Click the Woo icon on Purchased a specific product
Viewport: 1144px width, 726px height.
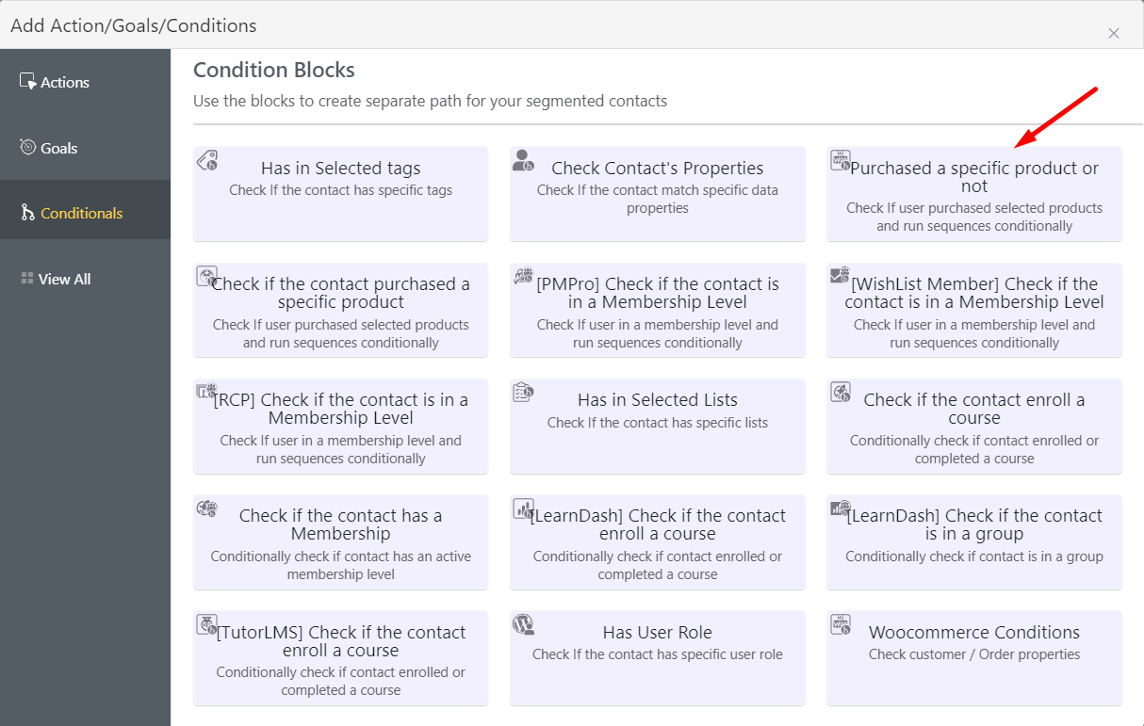(x=841, y=160)
